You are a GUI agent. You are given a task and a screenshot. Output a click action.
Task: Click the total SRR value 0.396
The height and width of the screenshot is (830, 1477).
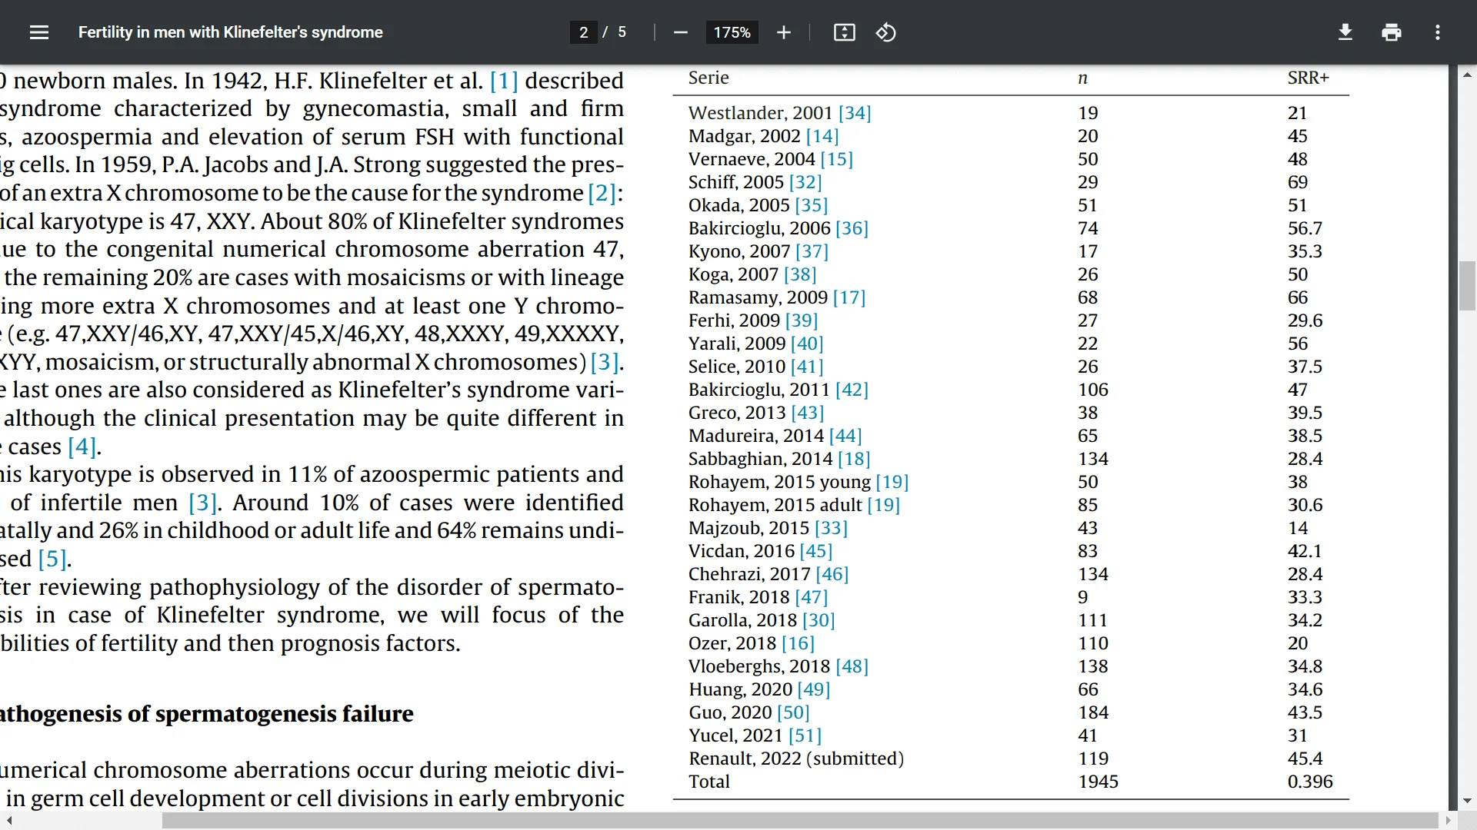[1310, 782]
